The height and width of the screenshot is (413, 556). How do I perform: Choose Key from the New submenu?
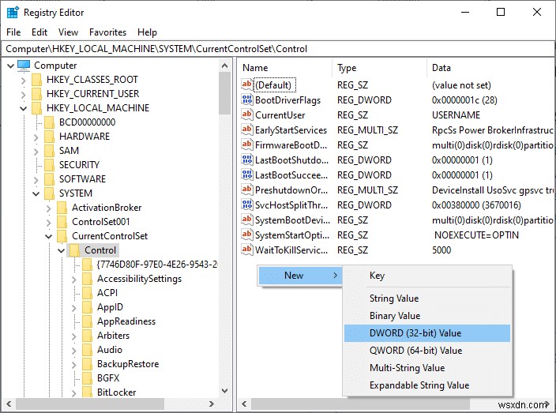pos(427,276)
